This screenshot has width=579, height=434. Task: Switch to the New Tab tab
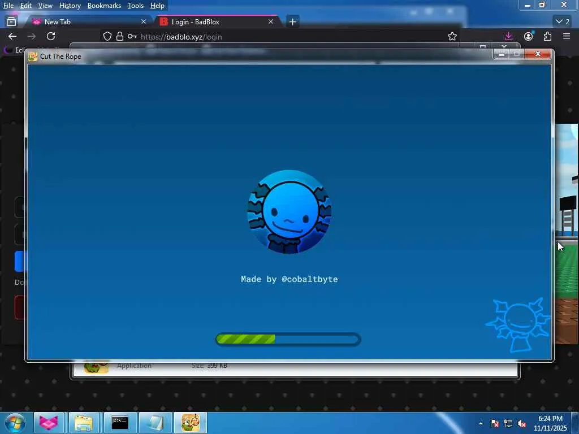click(x=89, y=22)
